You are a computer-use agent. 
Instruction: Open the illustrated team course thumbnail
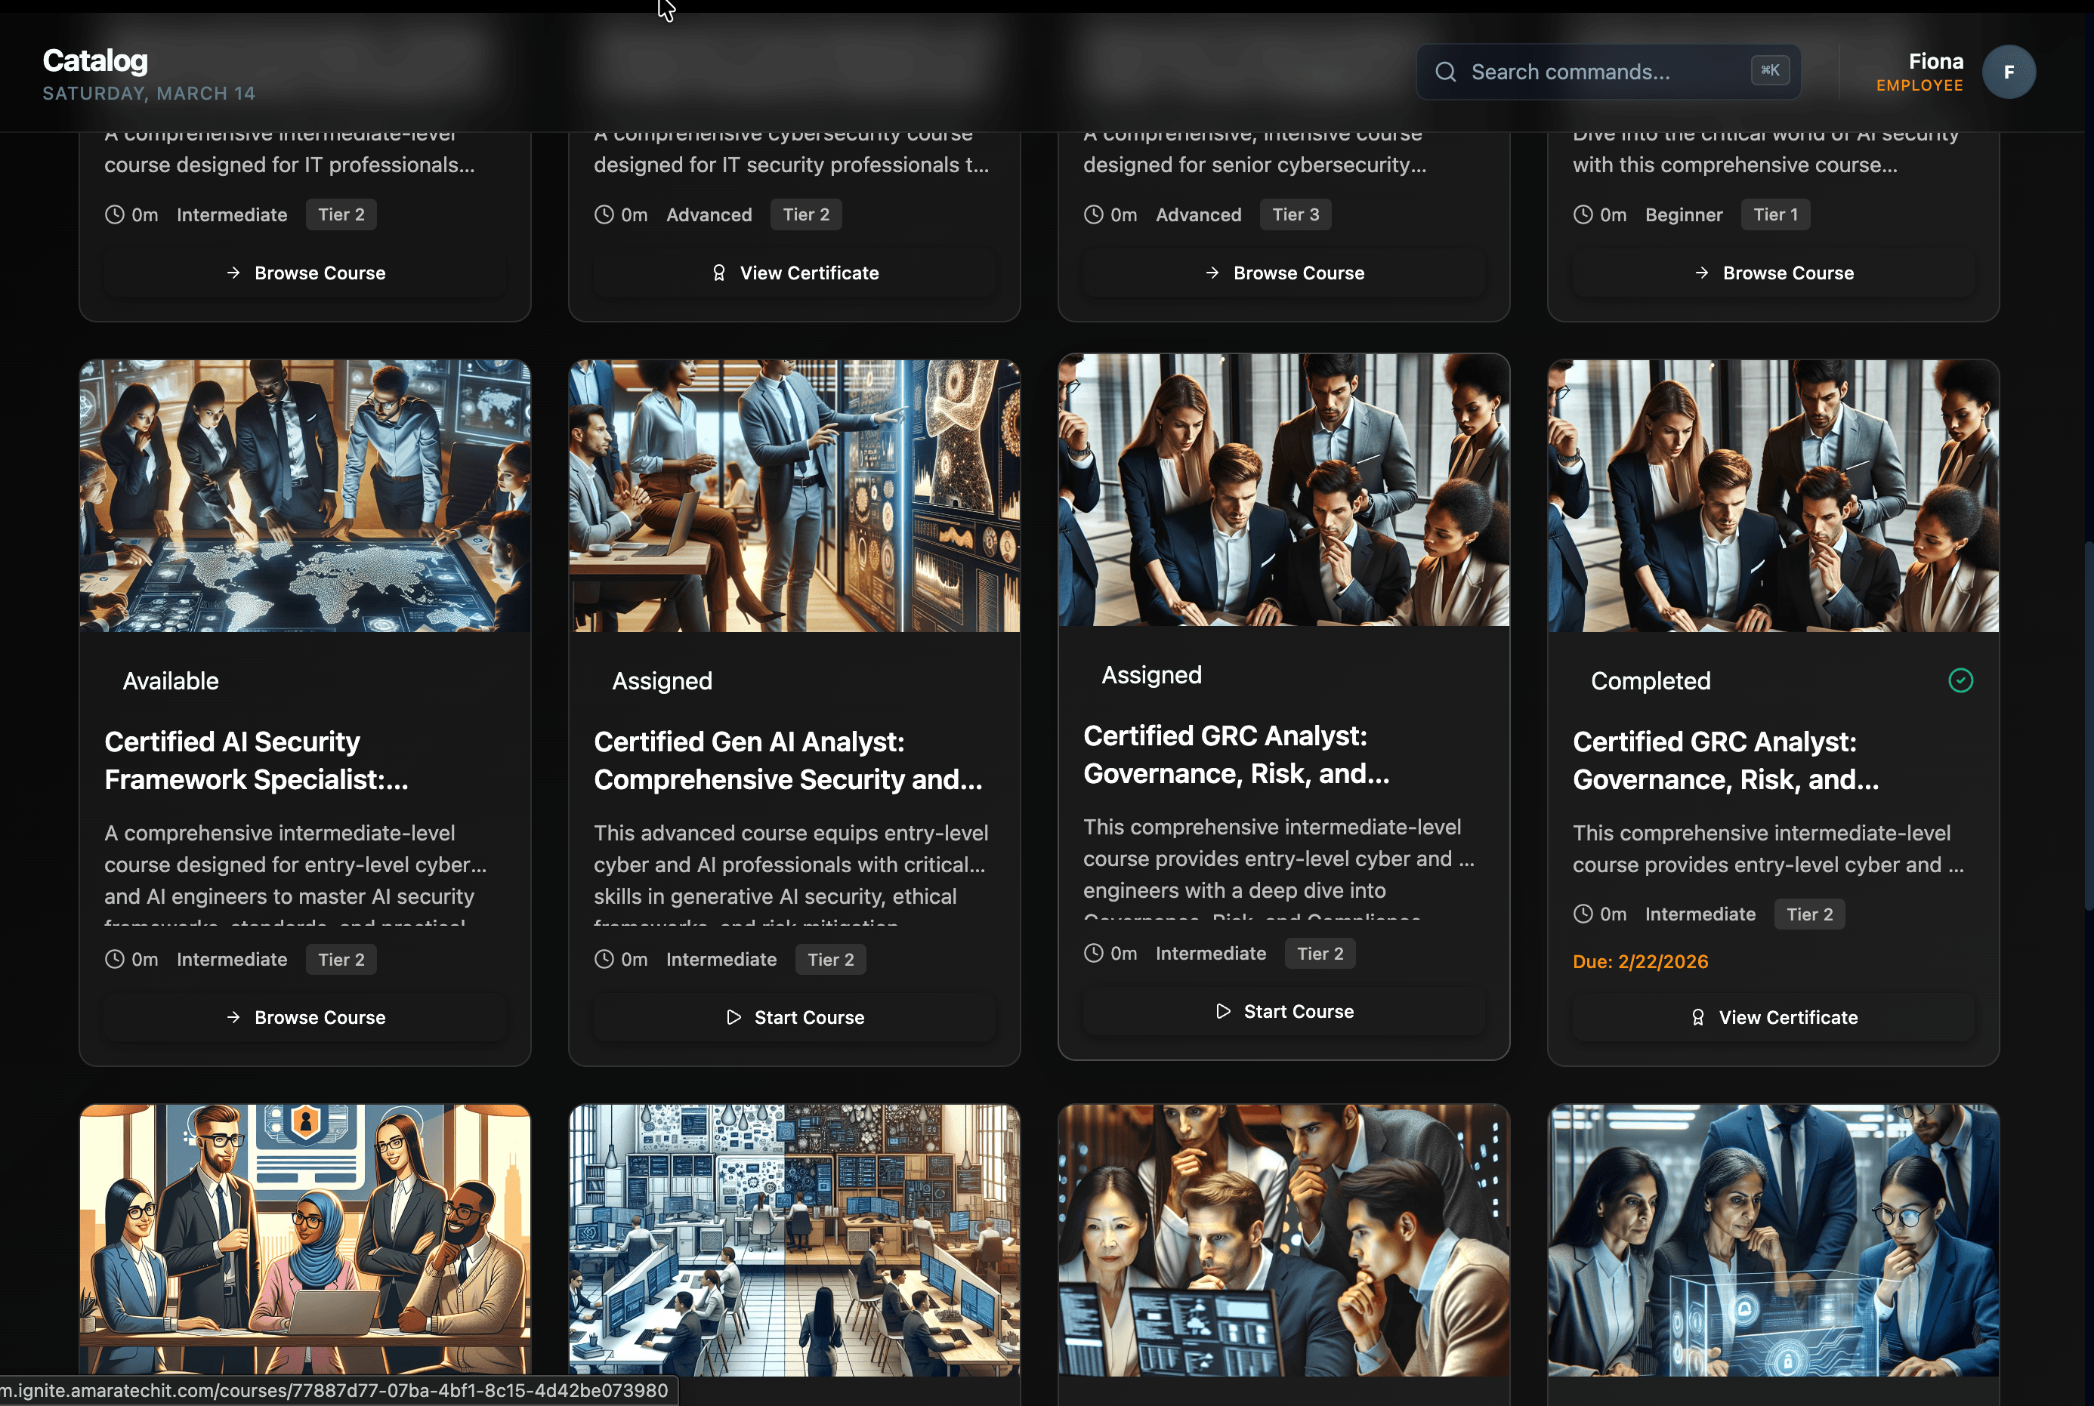(x=305, y=1239)
